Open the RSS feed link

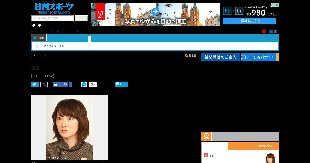pos(190,56)
